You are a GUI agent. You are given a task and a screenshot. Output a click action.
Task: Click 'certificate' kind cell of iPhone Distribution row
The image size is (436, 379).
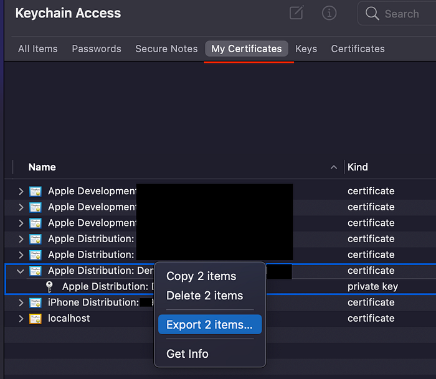[371, 302]
